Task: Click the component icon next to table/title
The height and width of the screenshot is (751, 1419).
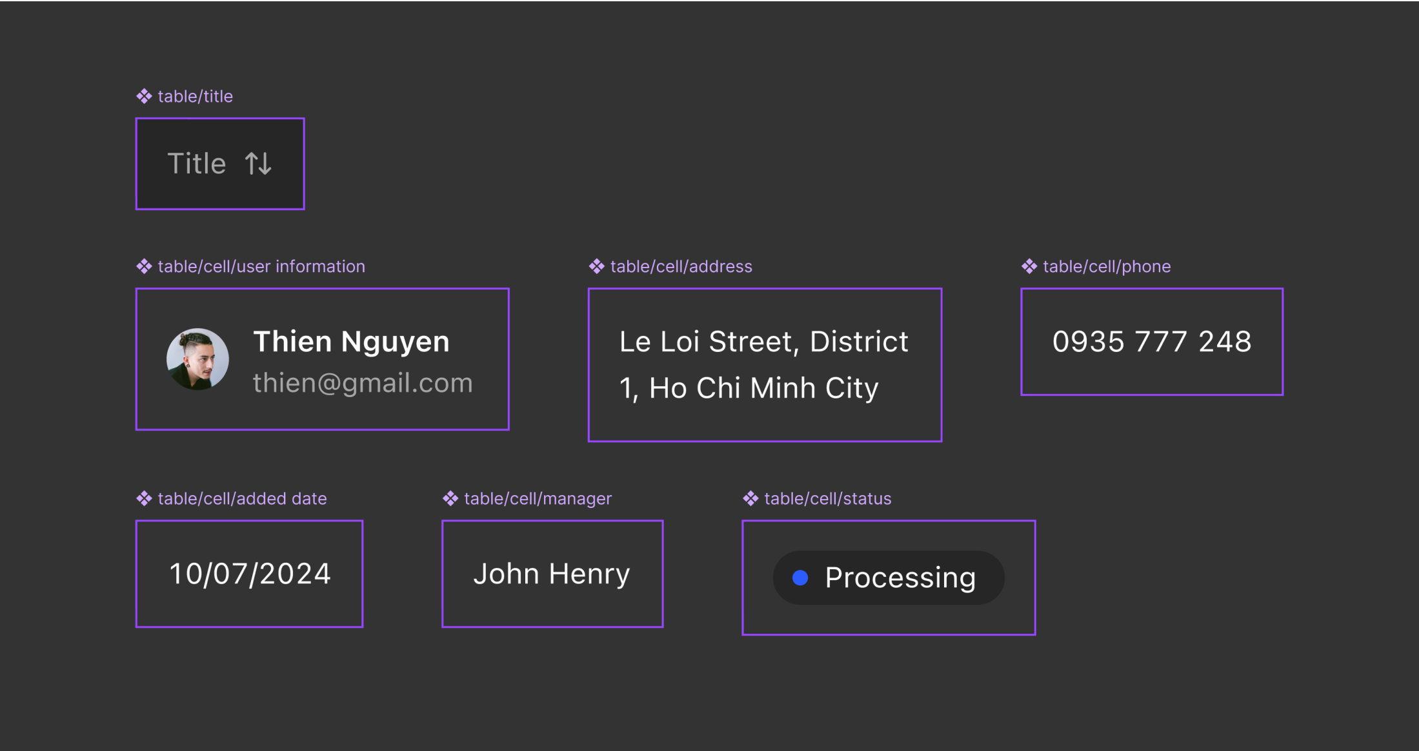Action: pyautogui.click(x=144, y=97)
